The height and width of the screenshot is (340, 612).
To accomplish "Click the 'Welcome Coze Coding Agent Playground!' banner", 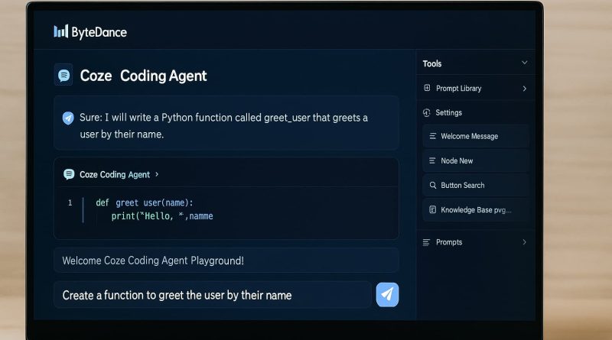I will coord(226,260).
